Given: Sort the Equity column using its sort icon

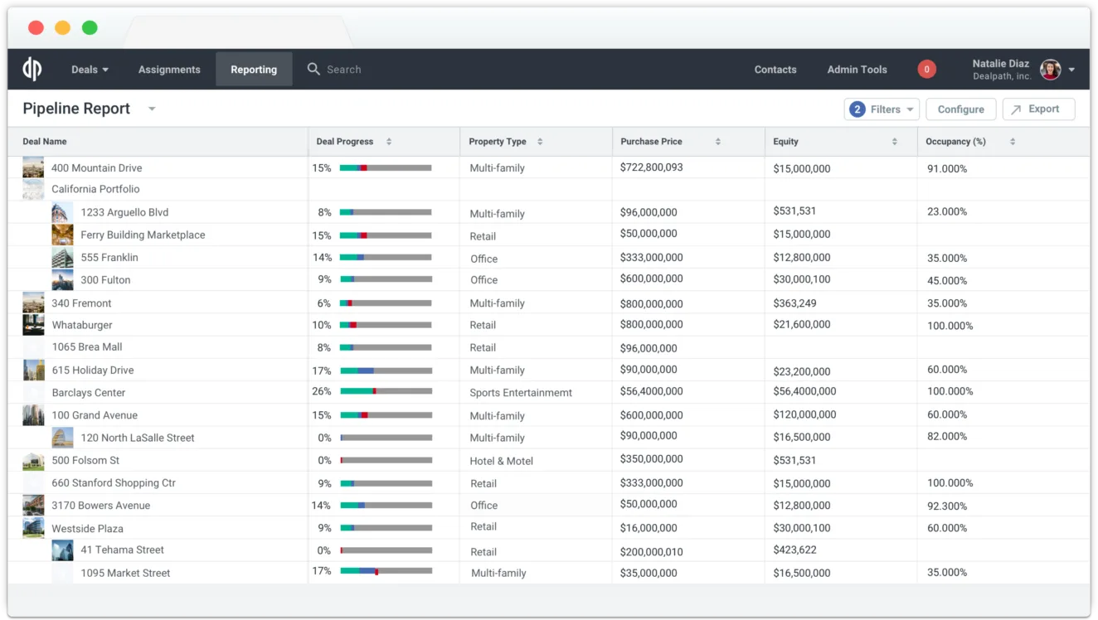Looking at the screenshot, I should [x=894, y=141].
